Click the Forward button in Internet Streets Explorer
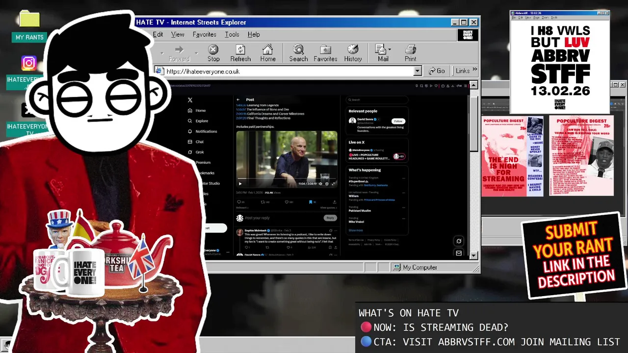The image size is (628, 353). (x=179, y=53)
